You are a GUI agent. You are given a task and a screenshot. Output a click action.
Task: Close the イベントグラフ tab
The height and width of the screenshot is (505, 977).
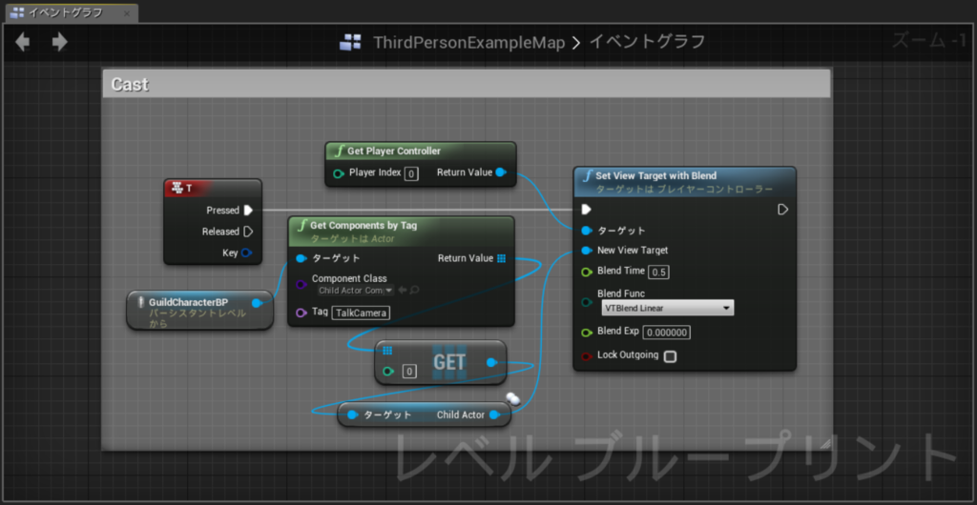[x=127, y=13]
